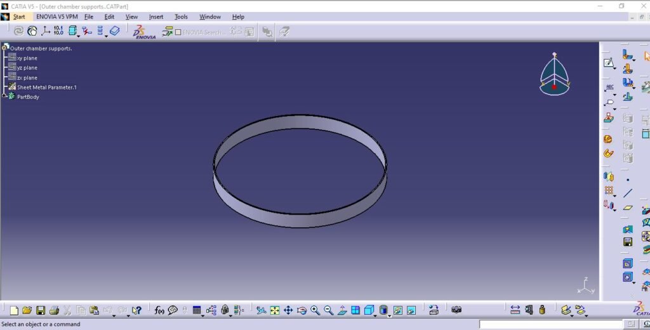Click the Sketch tool icon
Screen dimensions: 650x330
608,63
